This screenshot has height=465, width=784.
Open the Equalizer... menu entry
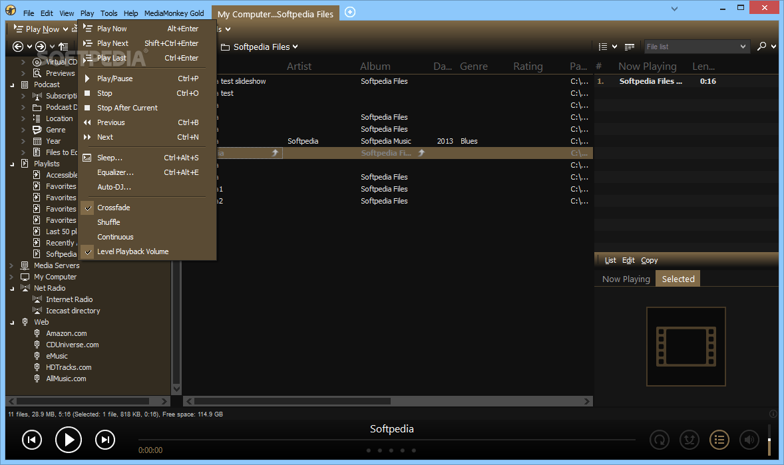[x=147, y=172]
